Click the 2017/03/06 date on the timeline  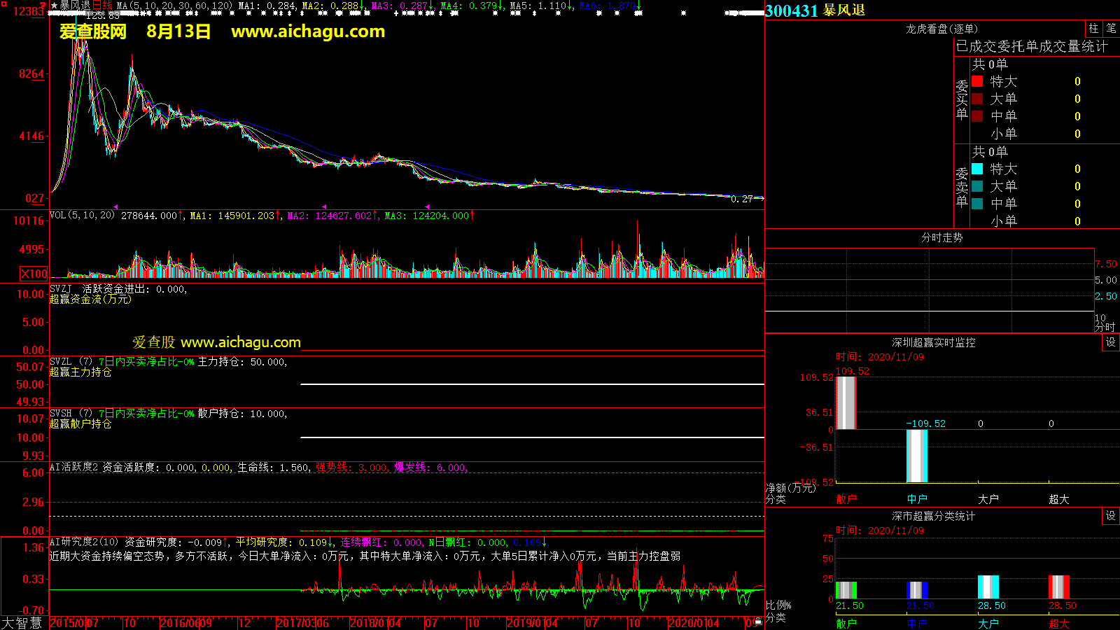pos(302,623)
